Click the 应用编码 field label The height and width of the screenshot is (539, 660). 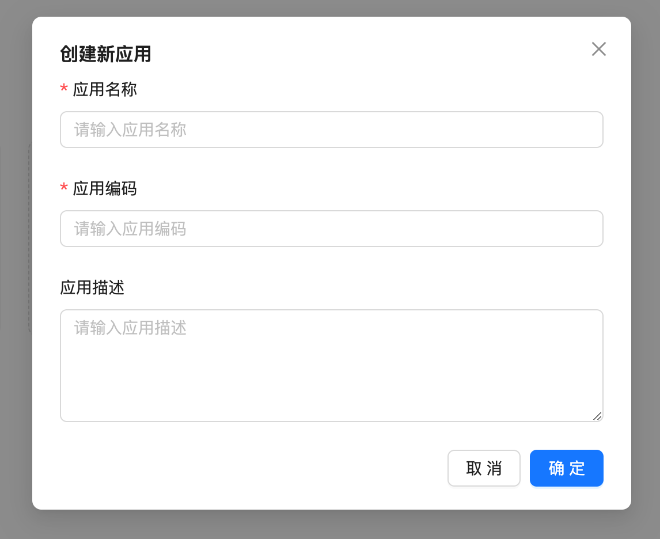105,189
